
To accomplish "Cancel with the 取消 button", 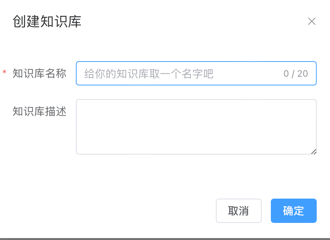I will (239, 211).
